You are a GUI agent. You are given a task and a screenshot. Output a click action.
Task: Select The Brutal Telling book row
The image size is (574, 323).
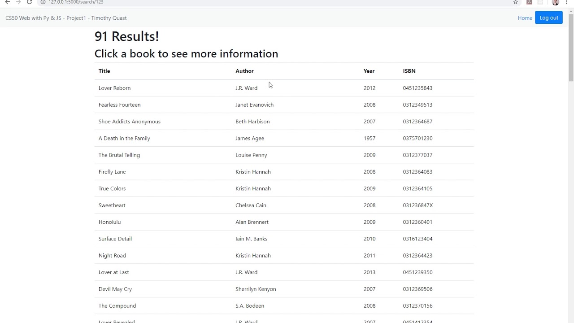[284, 155]
